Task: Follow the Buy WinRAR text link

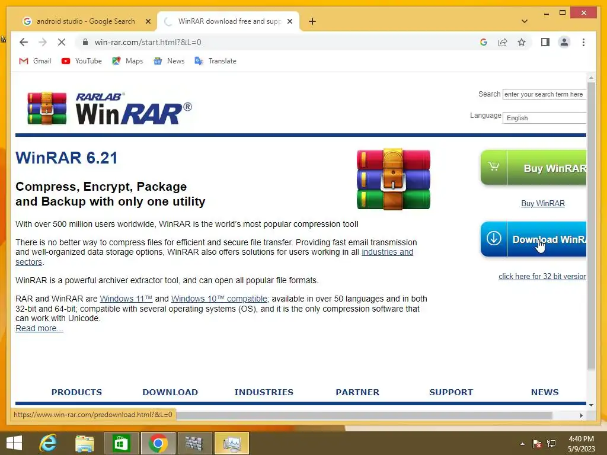Action: click(x=543, y=203)
